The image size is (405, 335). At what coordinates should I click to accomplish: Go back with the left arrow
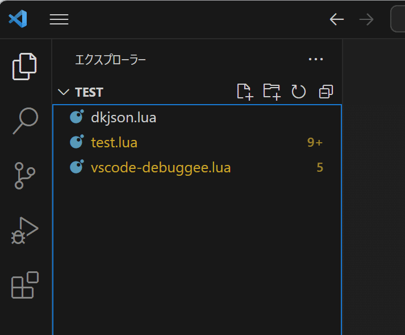(336, 19)
